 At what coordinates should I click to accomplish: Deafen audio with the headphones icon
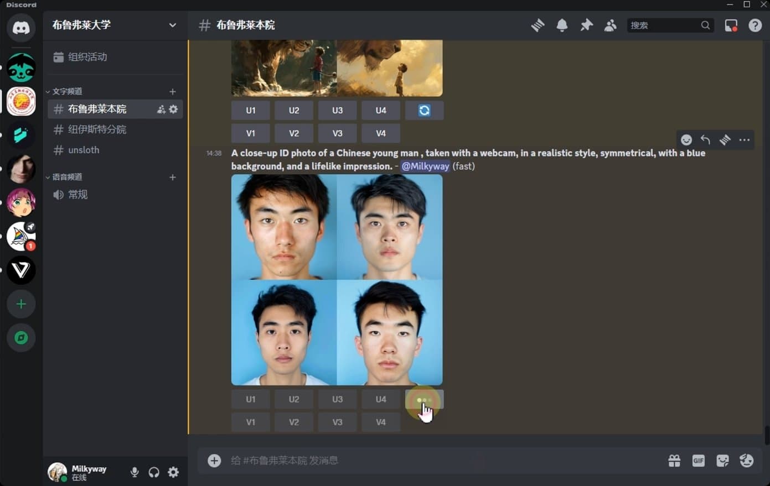pos(153,472)
